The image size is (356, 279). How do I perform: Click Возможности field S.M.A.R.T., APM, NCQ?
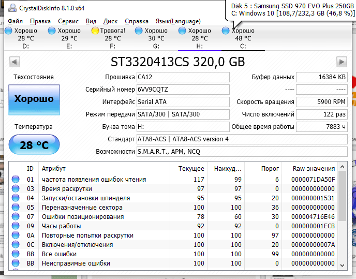pos(242,152)
